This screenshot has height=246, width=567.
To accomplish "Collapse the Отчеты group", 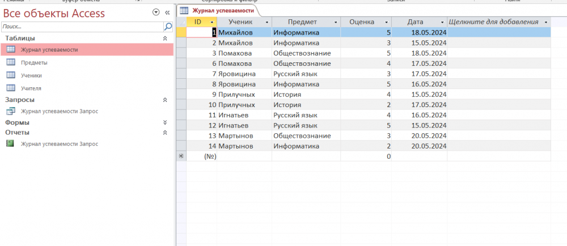I will [x=165, y=133].
